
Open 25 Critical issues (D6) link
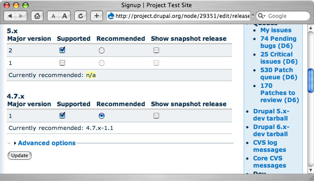pos(279,57)
